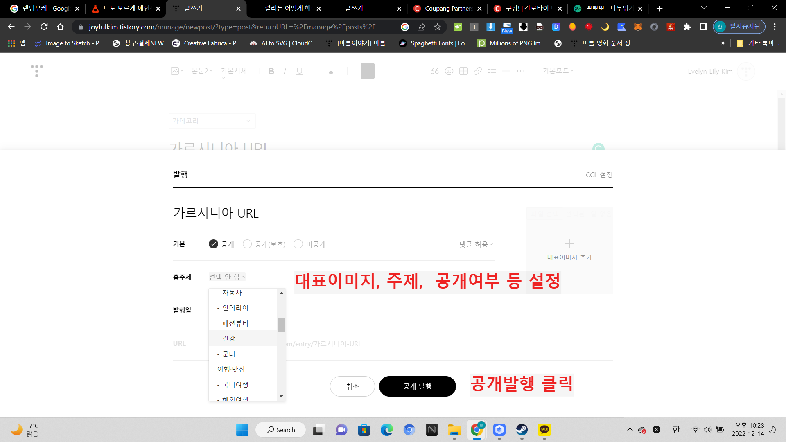786x442 pixels.
Task: Open the 댓글 허용 dropdown
Action: (477, 244)
